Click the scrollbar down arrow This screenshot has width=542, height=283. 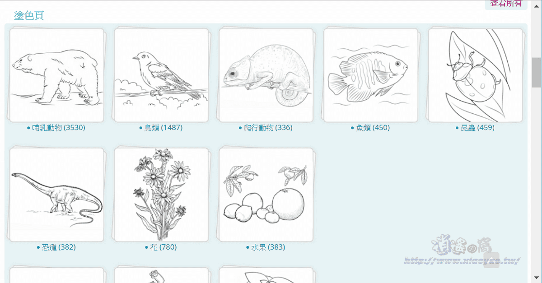537,278
